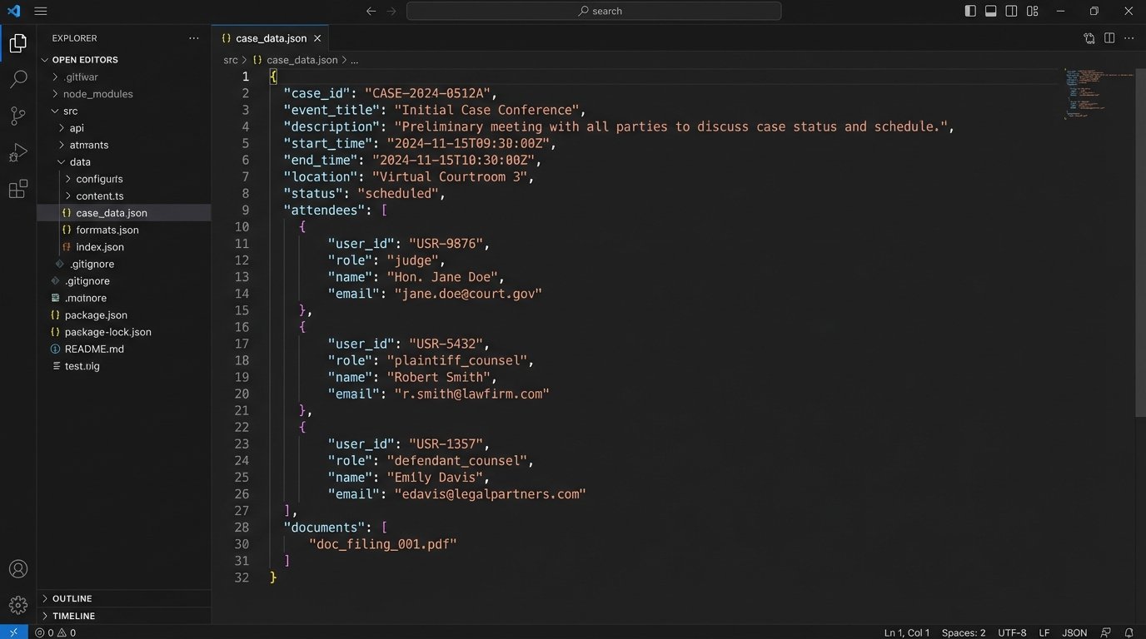Expand the OUTLINE section
This screenshot has width=1146, height=639.
pos(72,598)
